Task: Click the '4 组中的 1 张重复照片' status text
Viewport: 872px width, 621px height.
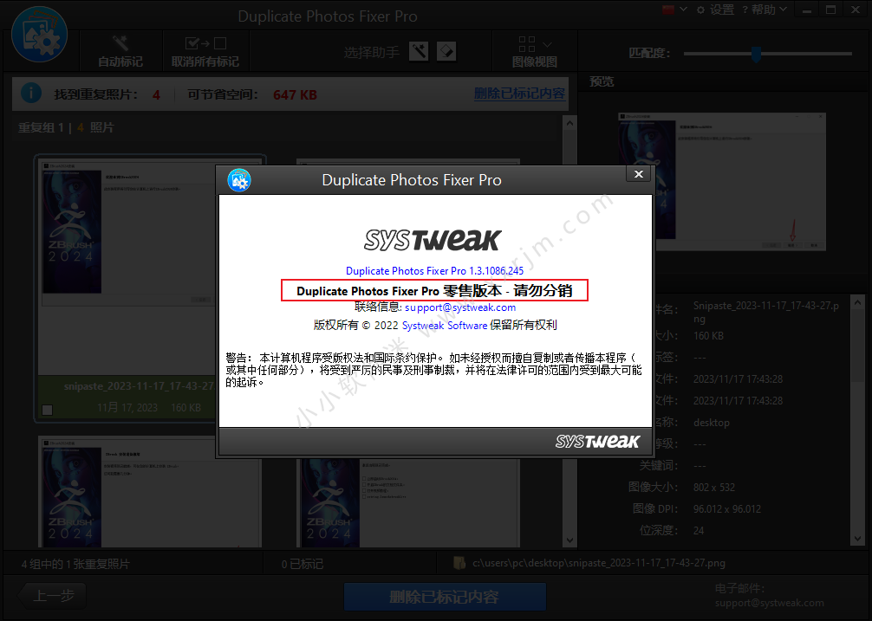Action: pos(75,565)
